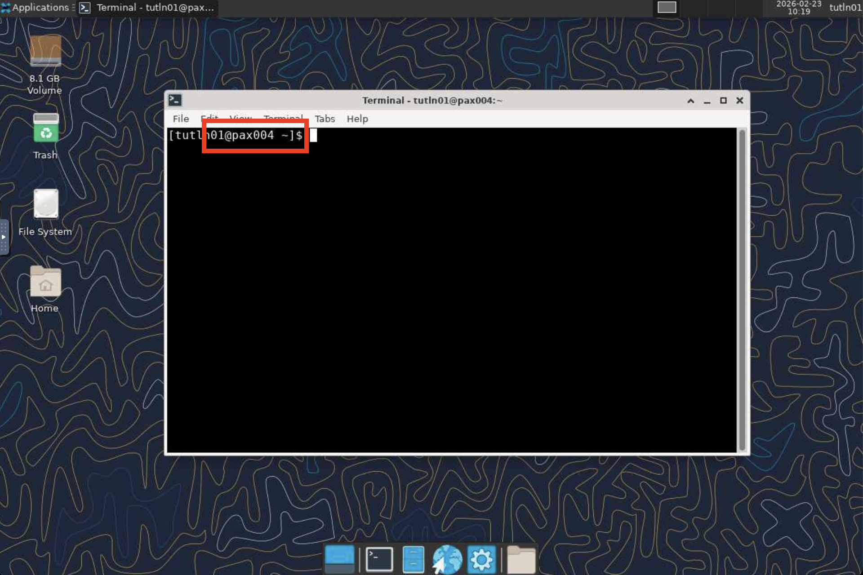Image resolution: width=863 pixels, height=575 pixels.
Task: Click Show Desktop icon in dock
Action: pyautogui.click(x=339, y=559)
